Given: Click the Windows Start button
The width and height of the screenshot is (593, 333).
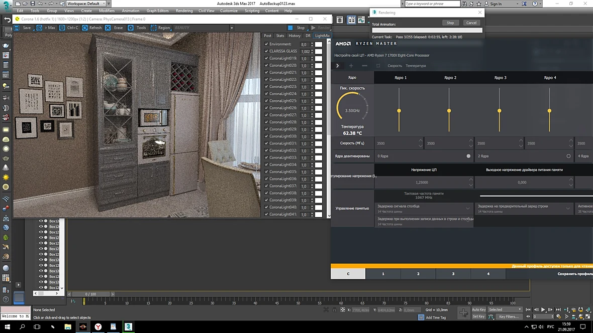Looking at the screenshot, I should (x=7, y=326).
